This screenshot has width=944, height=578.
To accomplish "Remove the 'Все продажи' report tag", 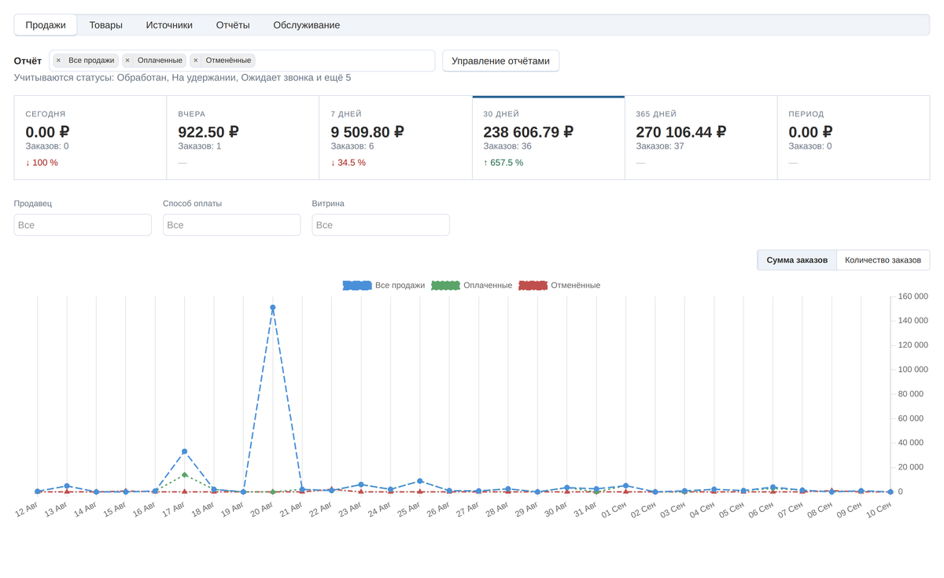I will point(58,61).
